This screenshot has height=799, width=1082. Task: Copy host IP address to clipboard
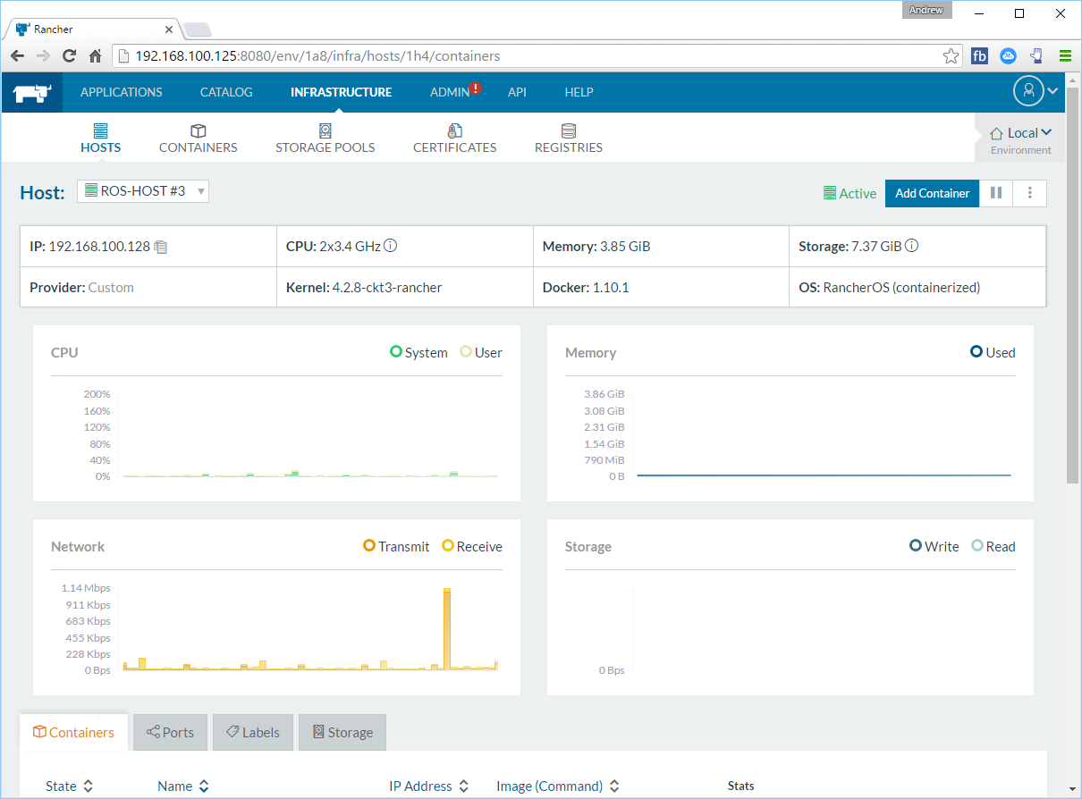click(161, 247)
